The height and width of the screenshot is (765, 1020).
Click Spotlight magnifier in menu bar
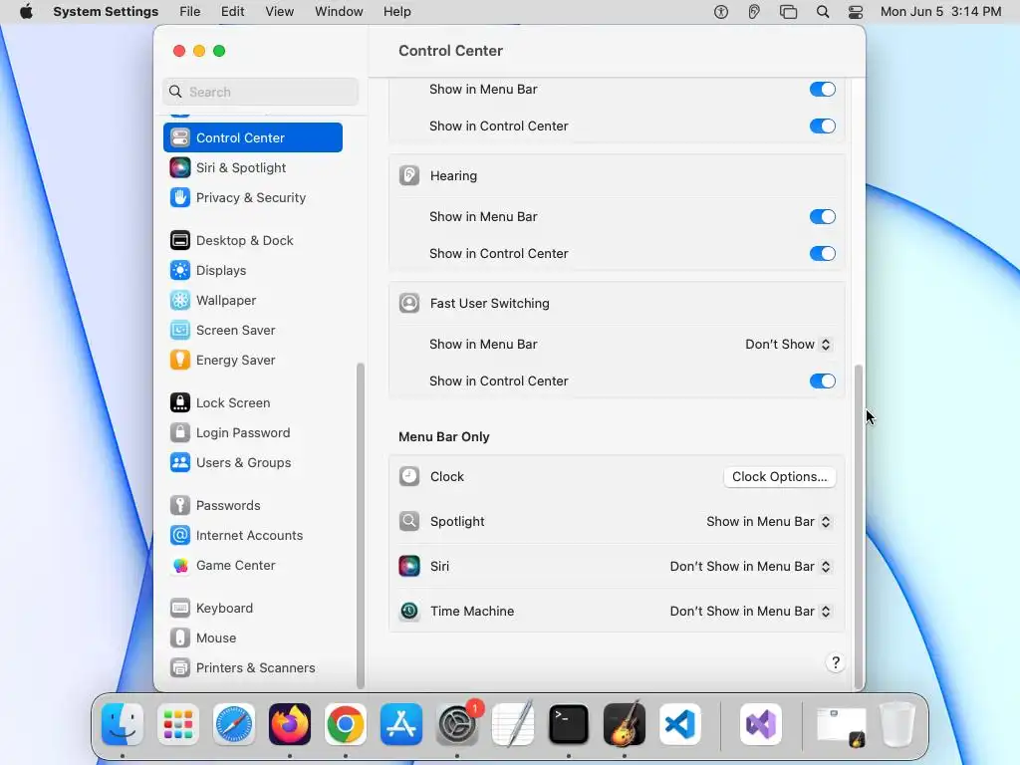(x=823, y=12)
